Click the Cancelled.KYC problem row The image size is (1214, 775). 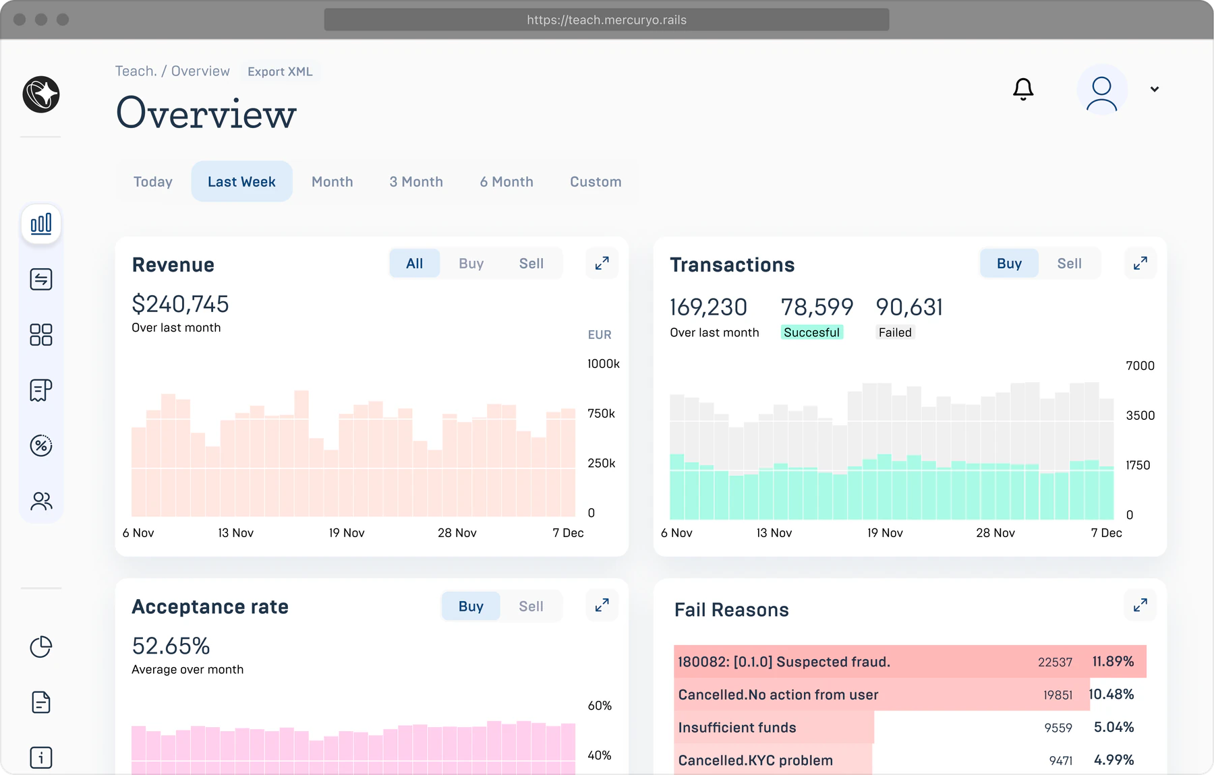click(910, 760)
